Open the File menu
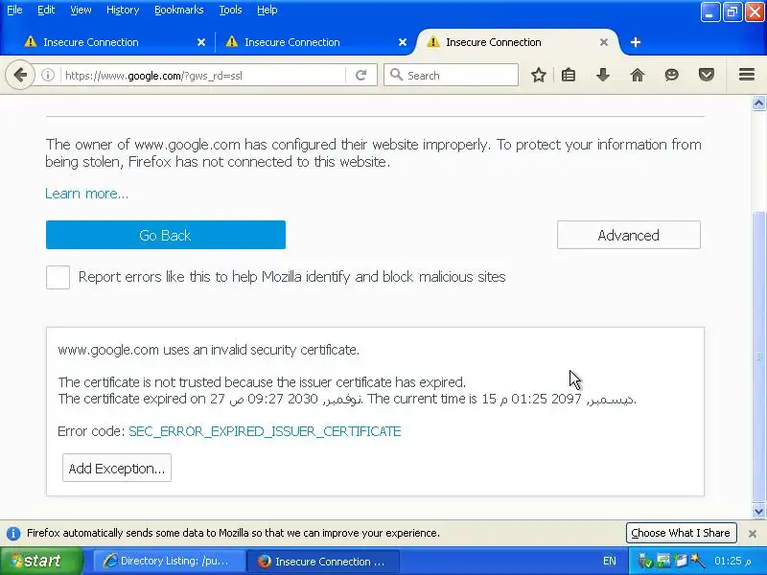The height and width of the screenshot is (575, 767). [x=14, y=10]
